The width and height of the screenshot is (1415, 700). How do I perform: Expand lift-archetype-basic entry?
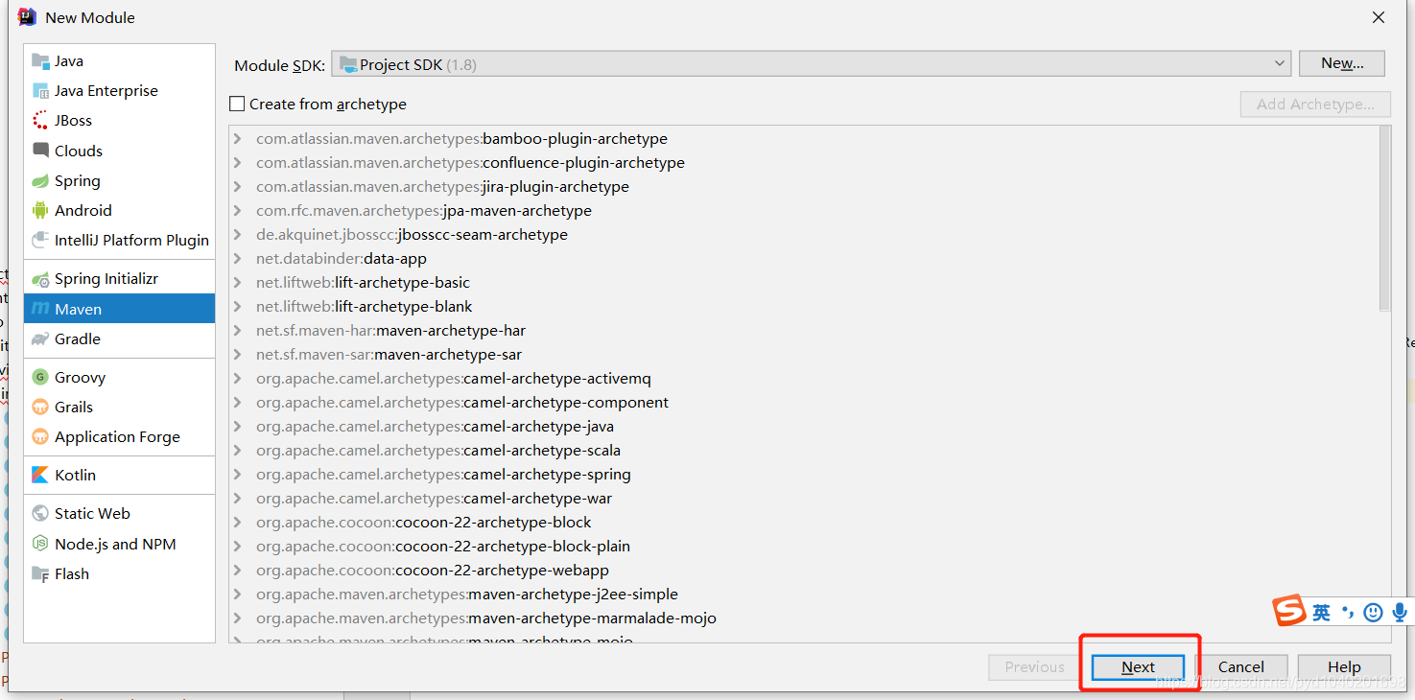pos(238,283)
